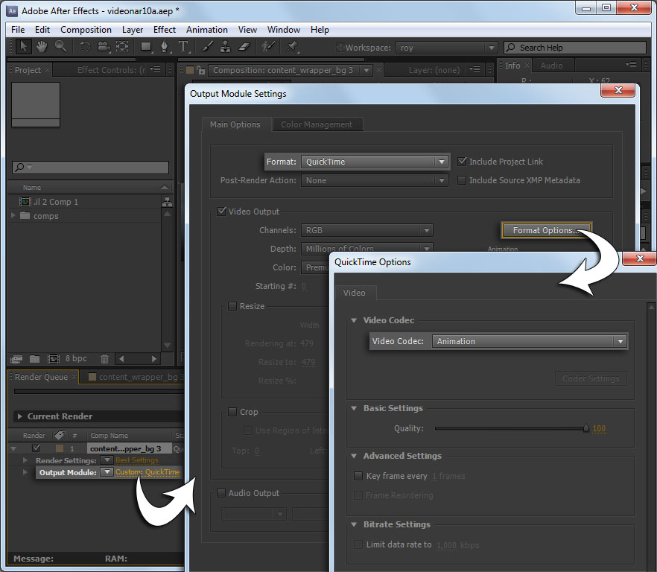Switch to the Audio panel tab
The image size is (657, 572).
click(x=551, y=66)
